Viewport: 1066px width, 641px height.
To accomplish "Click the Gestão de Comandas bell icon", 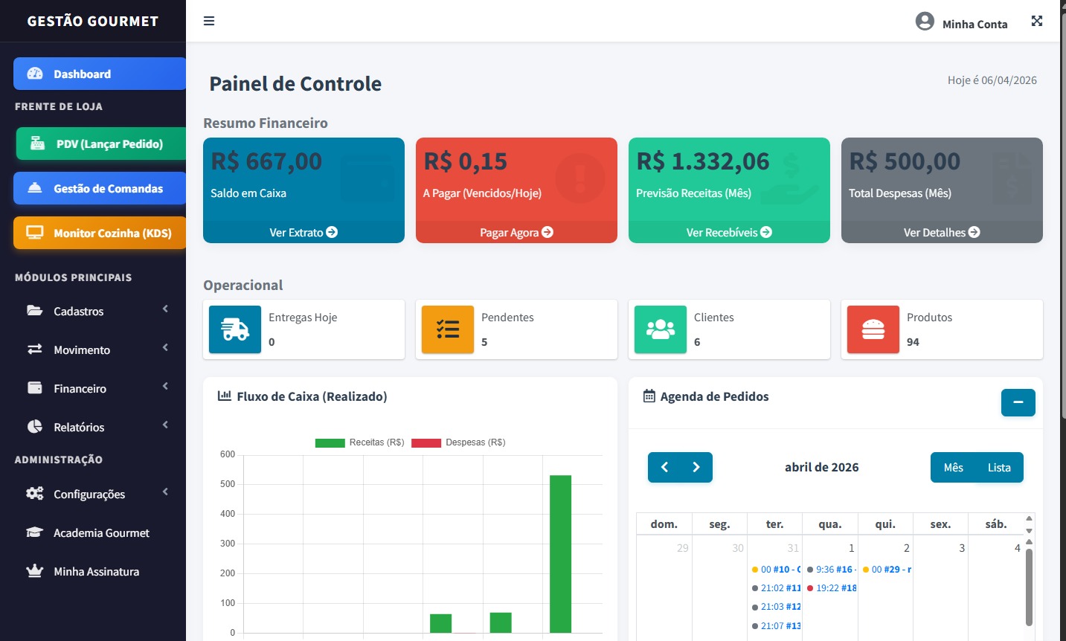I will point(35,188).
